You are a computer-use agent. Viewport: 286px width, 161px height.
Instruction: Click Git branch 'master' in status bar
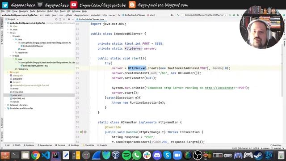tap(276, 148)
